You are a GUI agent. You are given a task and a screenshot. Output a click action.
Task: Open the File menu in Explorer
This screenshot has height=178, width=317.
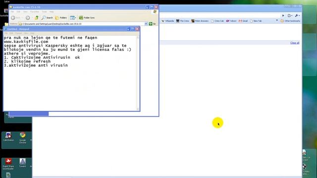pyautogui.click(x=12, y=12)
